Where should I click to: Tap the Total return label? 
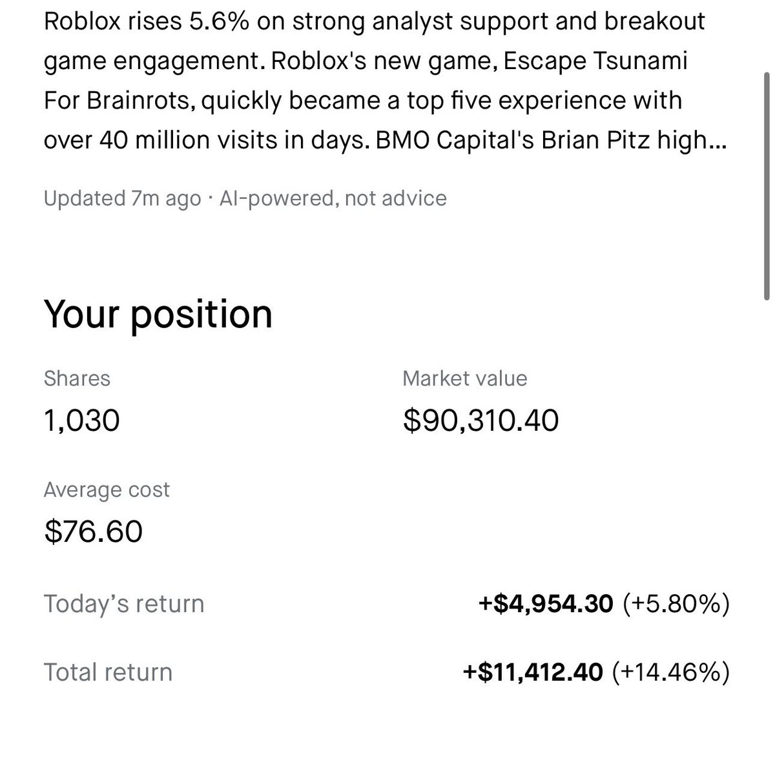(x=108, y=672)
